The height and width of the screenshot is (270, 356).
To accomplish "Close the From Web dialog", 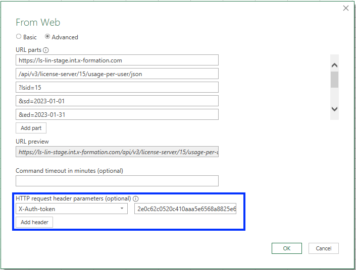I will click(346, 8).
